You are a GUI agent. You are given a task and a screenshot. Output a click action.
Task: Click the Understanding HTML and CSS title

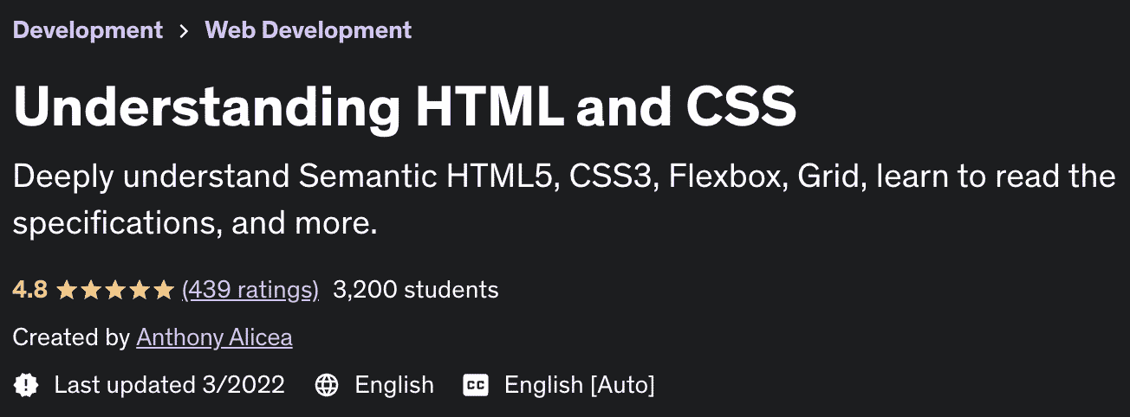tap(405, 106)
